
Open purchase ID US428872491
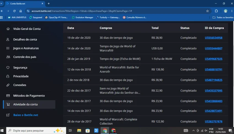click(214, 111)
